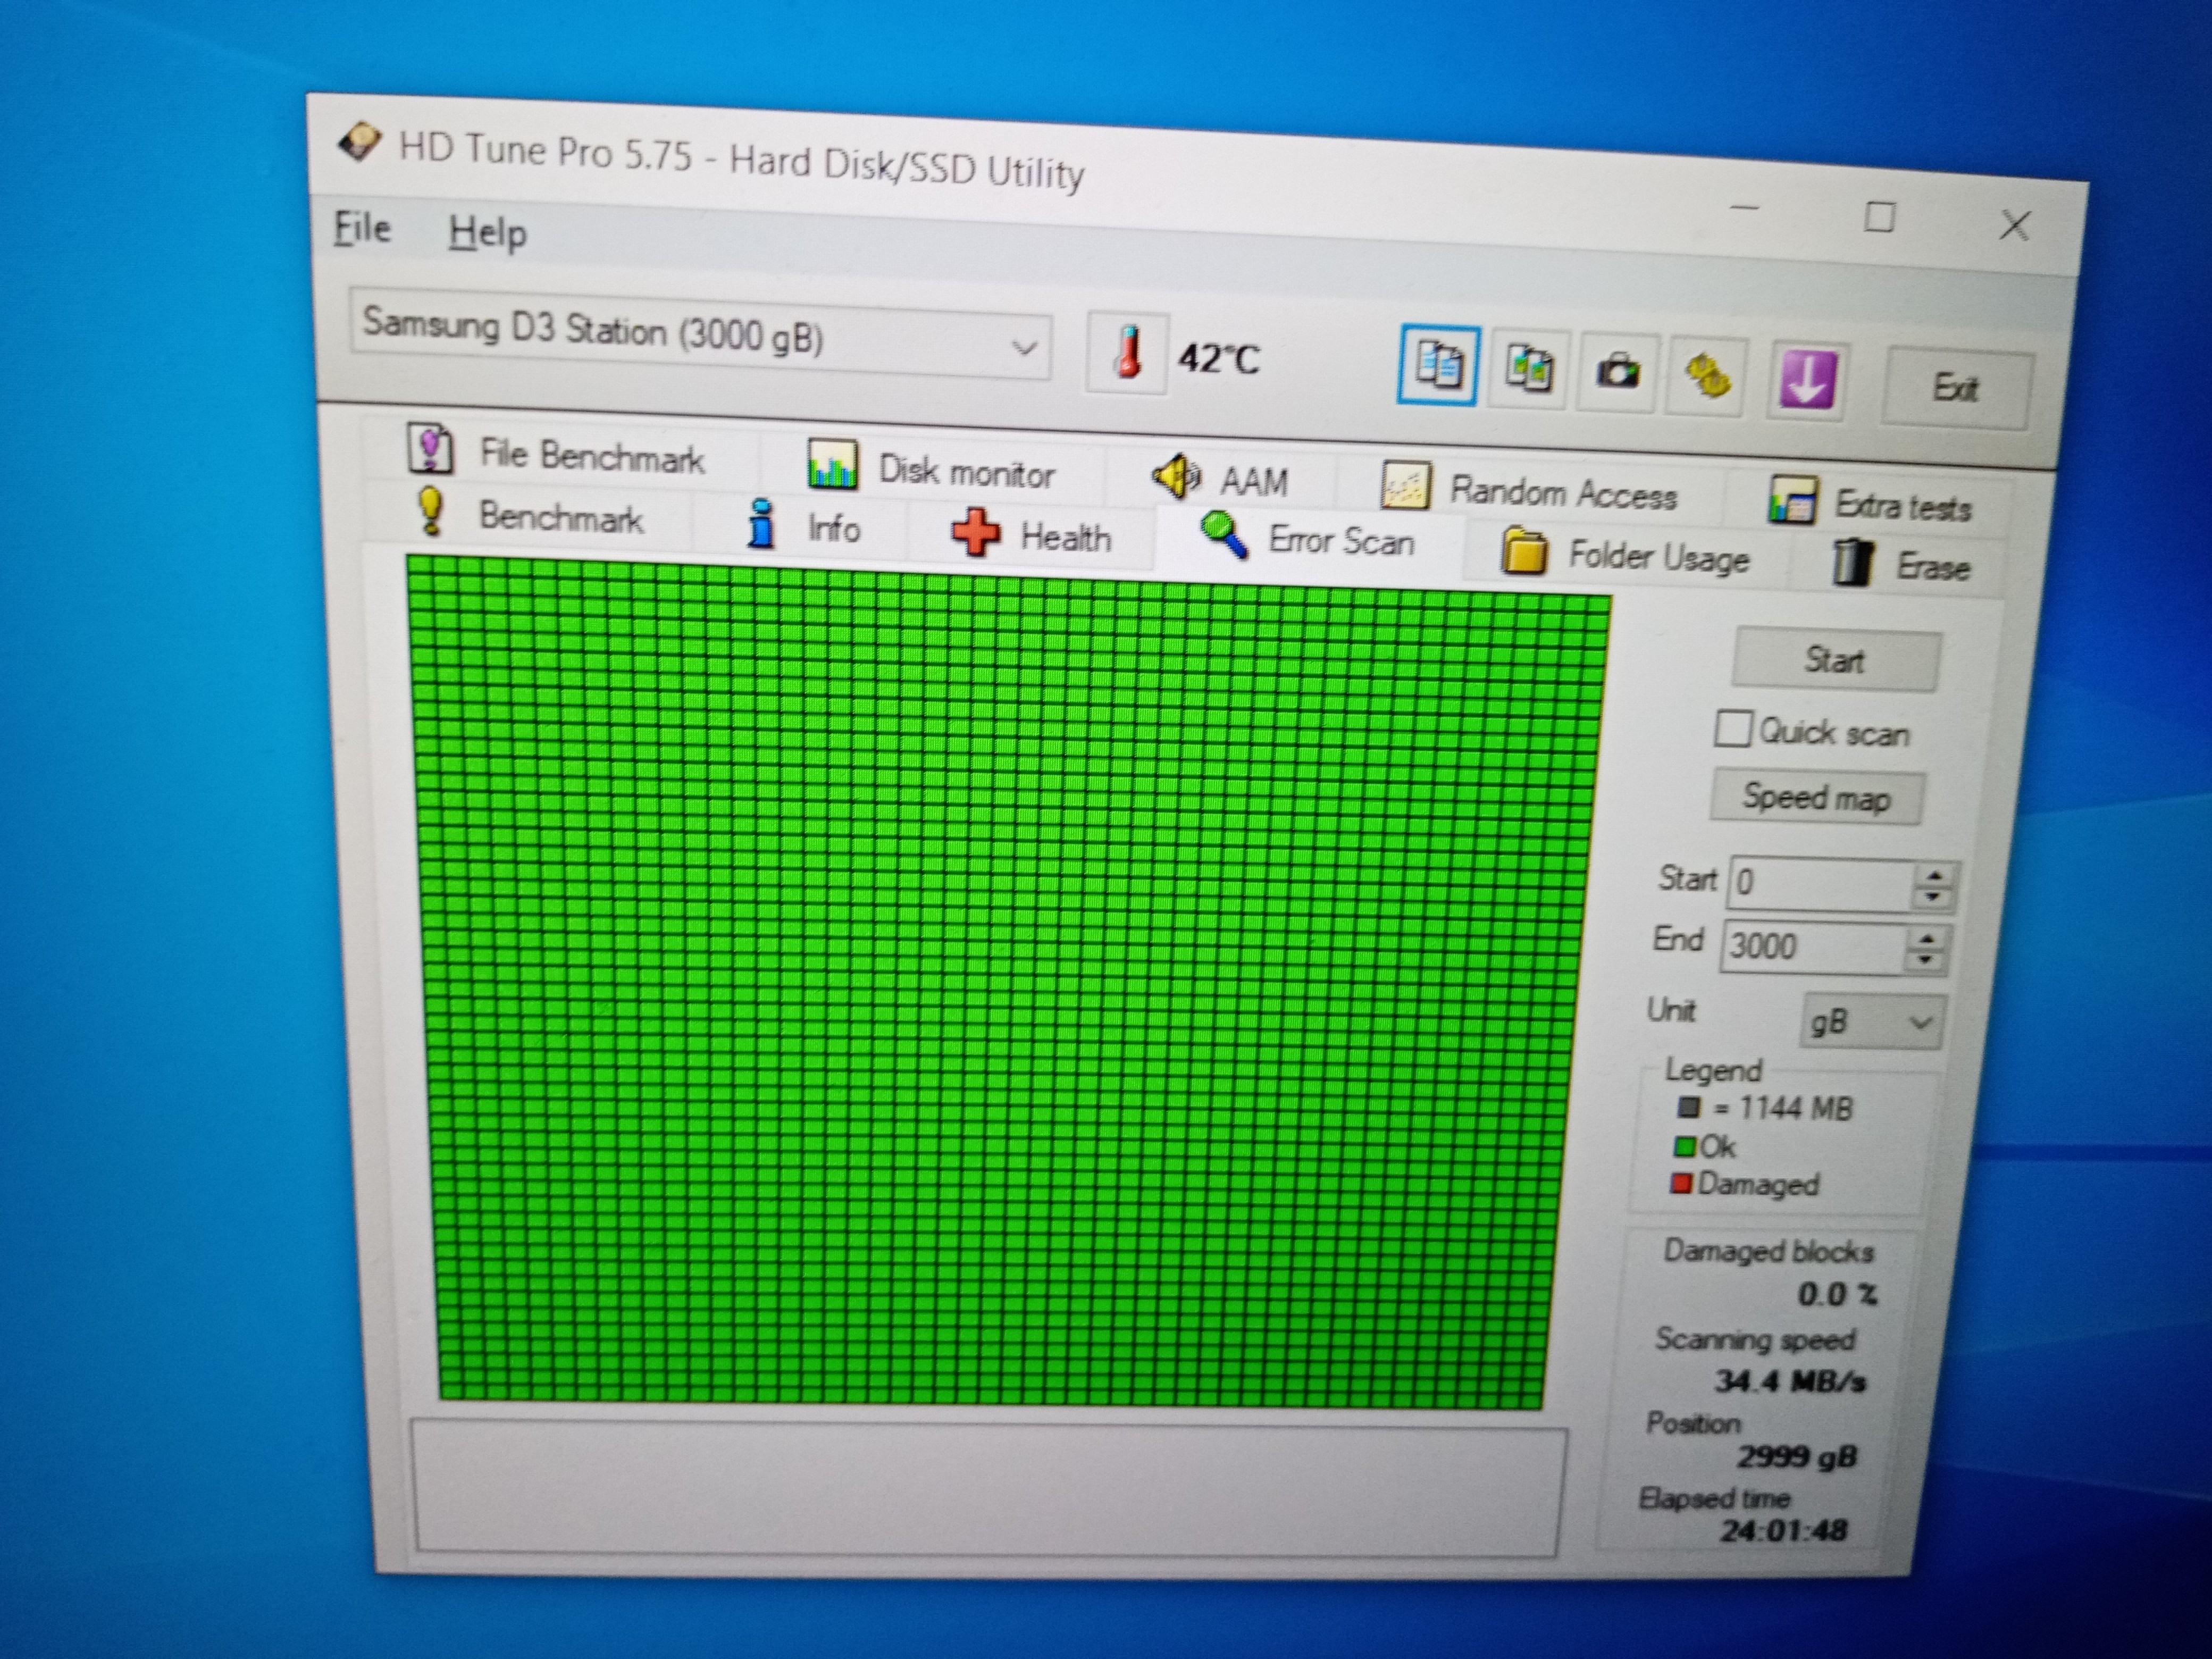Image resolution: width=2212 pixels, height=1659 pixels.
Task: Open the Extra tests tab
Action: (1870, 504)
